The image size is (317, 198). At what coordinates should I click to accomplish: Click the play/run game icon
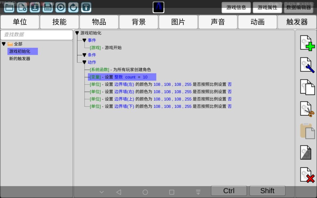tap(60, 7)
